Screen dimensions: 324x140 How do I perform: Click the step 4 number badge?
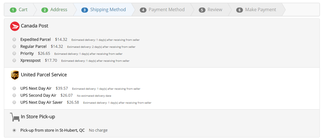pos(143,10)
